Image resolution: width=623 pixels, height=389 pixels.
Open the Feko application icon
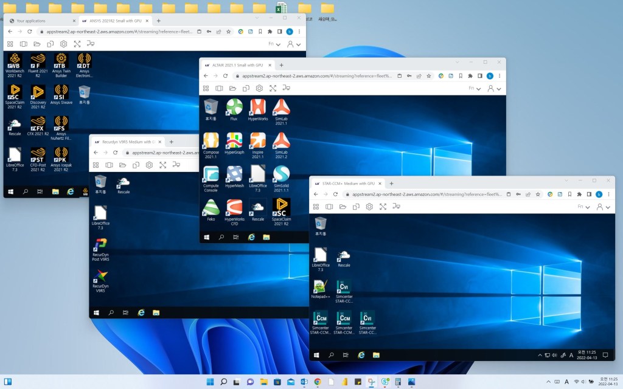pos(211,208)
